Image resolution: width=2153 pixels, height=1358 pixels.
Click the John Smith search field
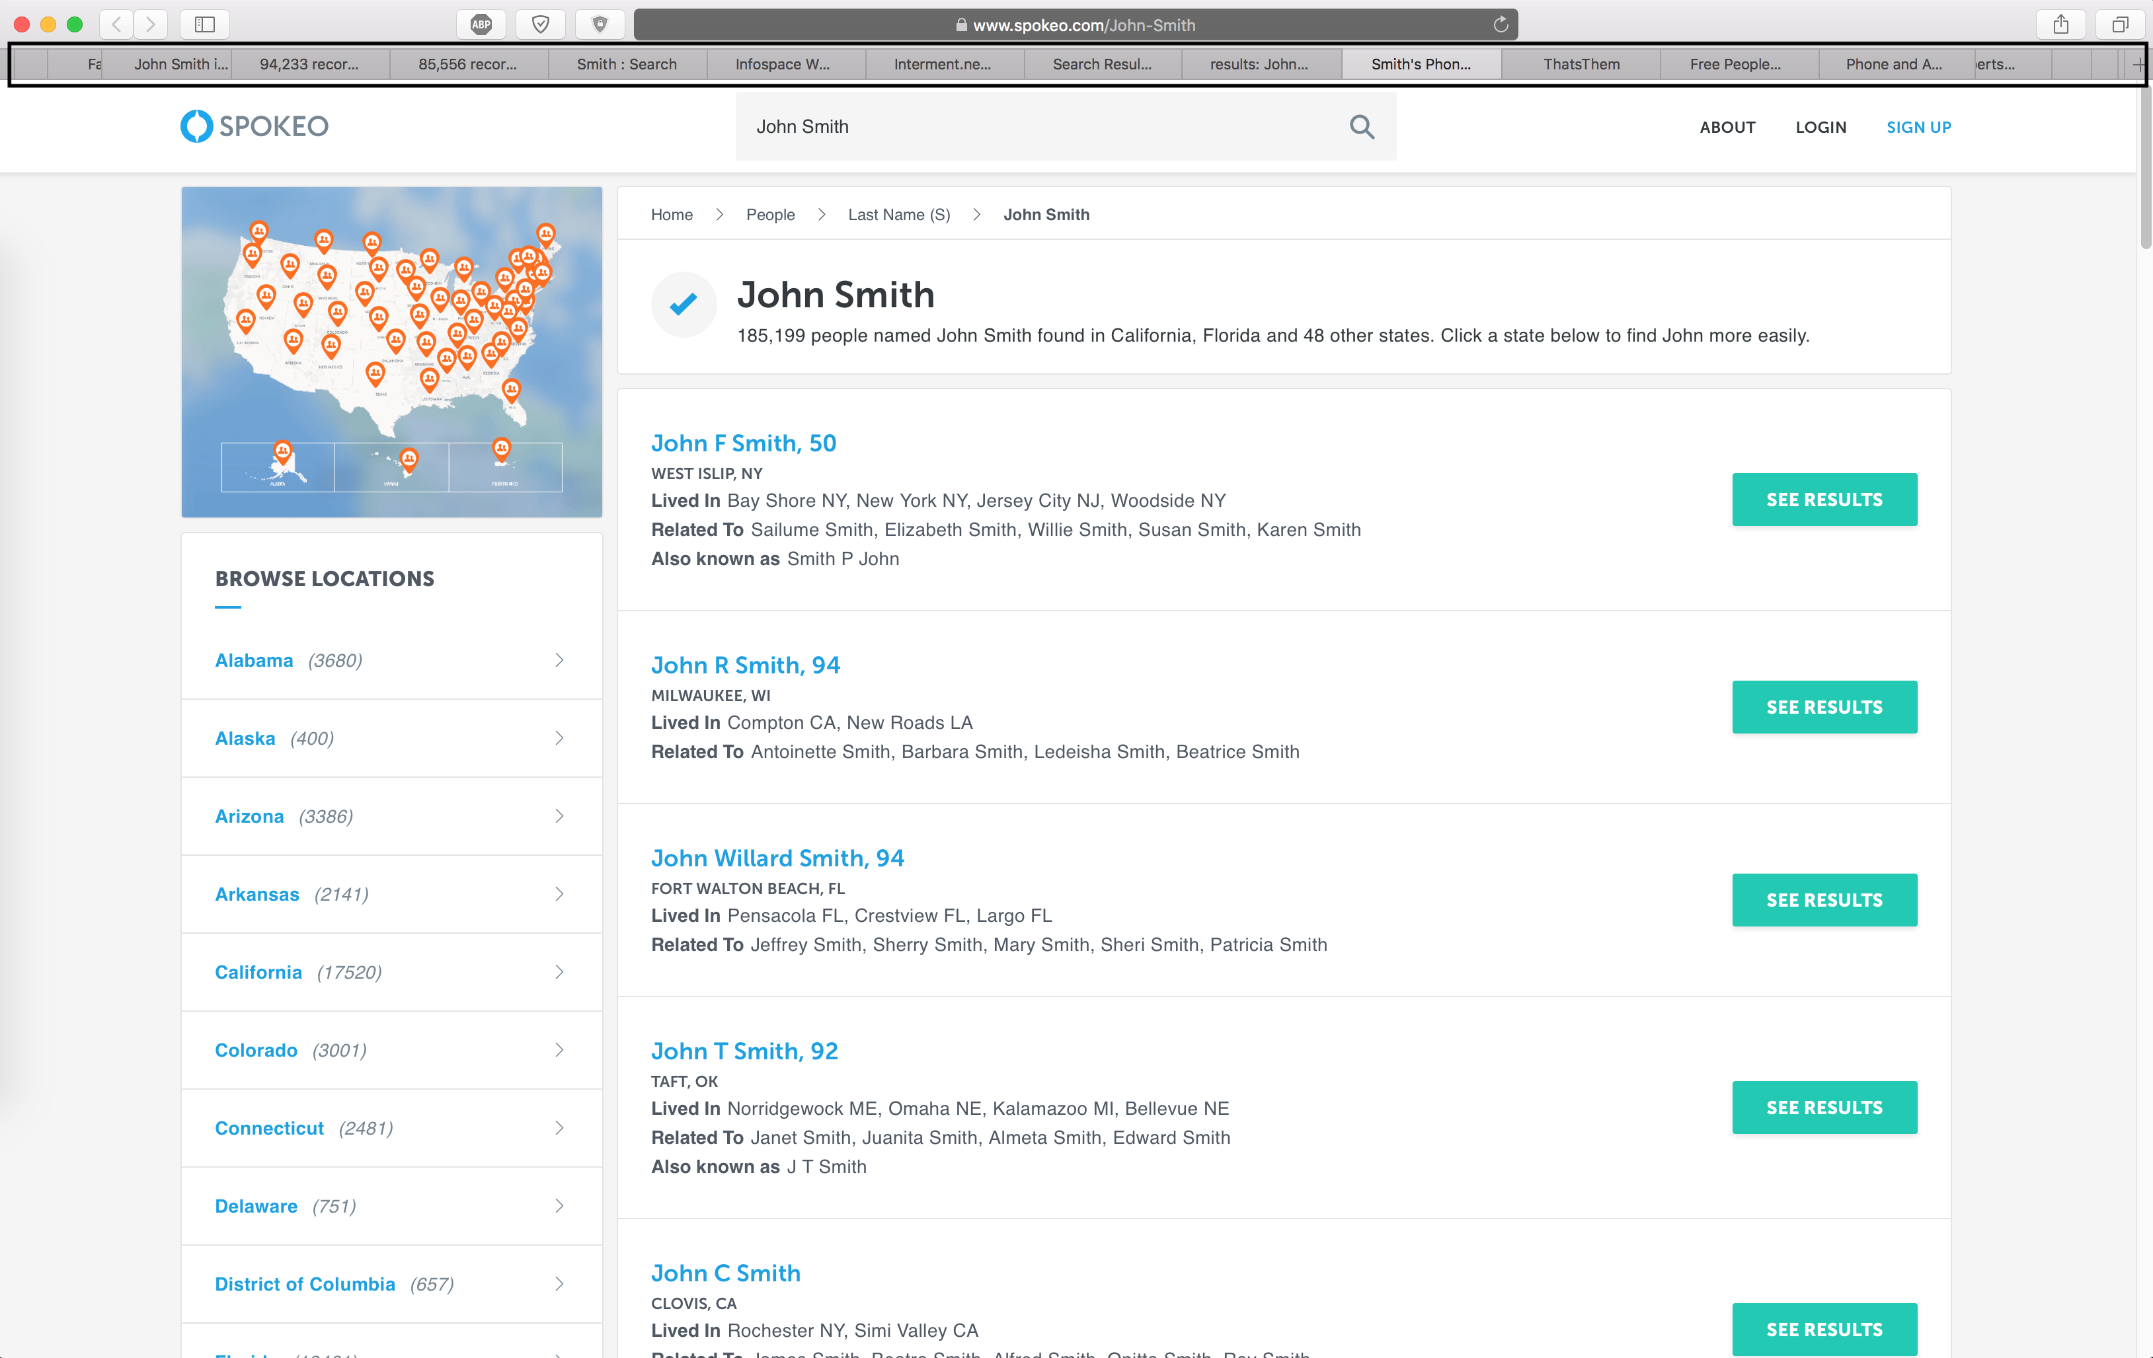coord(1028,127)
